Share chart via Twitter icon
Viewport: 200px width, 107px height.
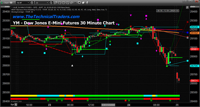(83, 3)
